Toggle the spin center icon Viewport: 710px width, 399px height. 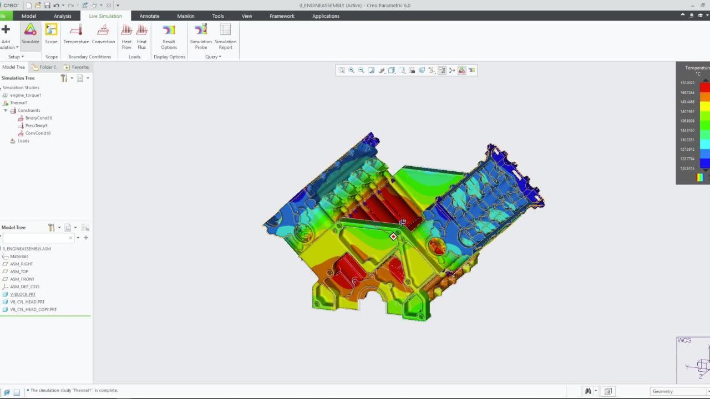click(452, 70)
